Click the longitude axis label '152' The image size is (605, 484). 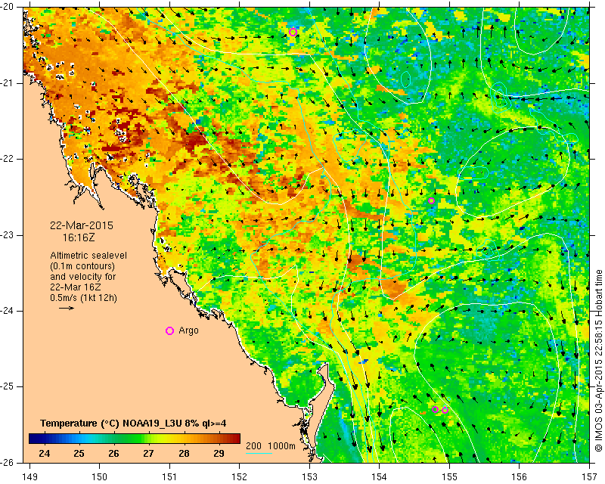tap(239, 477)
